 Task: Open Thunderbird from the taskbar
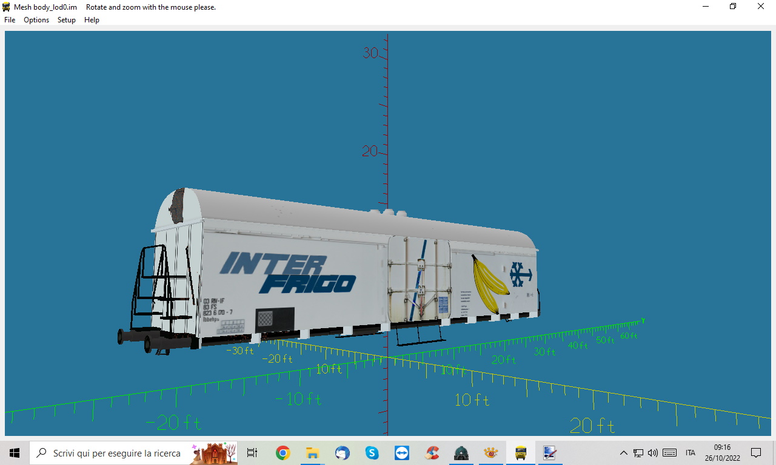tap(342, 453)
